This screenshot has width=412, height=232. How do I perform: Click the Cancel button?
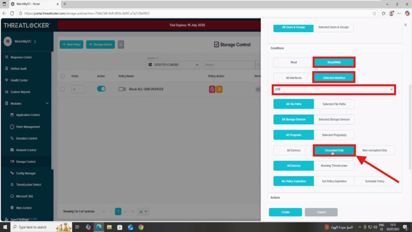coord(321,212)
